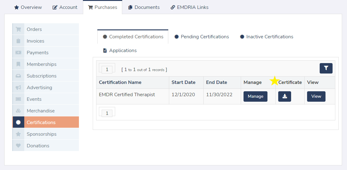This screenshot has width=347, height=170.
Task: Click the Memberships bookmark icon
Action: click(x=18, y=64)
